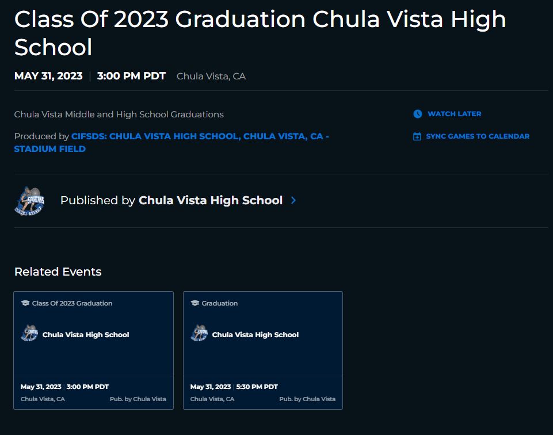This screenshot has height=435, width=553.
Task: Click Pub. by Chula Vista on first card
Action: 138,399
